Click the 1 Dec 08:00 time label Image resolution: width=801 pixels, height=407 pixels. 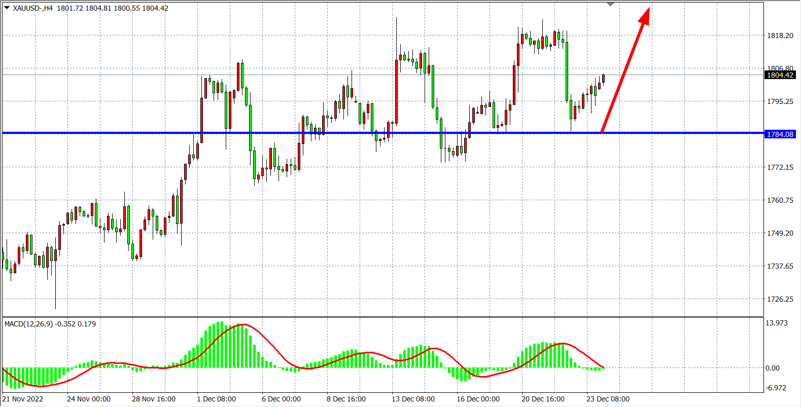tap(216, 399)
